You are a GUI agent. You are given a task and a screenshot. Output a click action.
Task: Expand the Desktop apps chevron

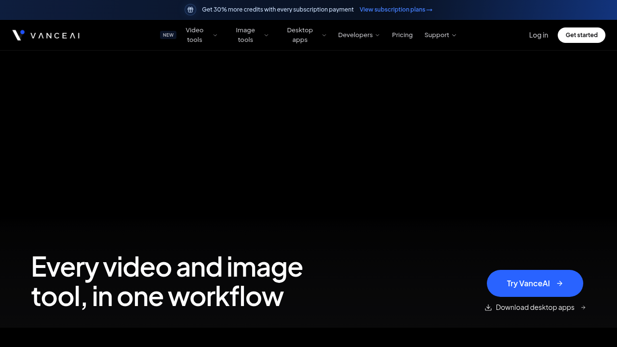point(324,35)
